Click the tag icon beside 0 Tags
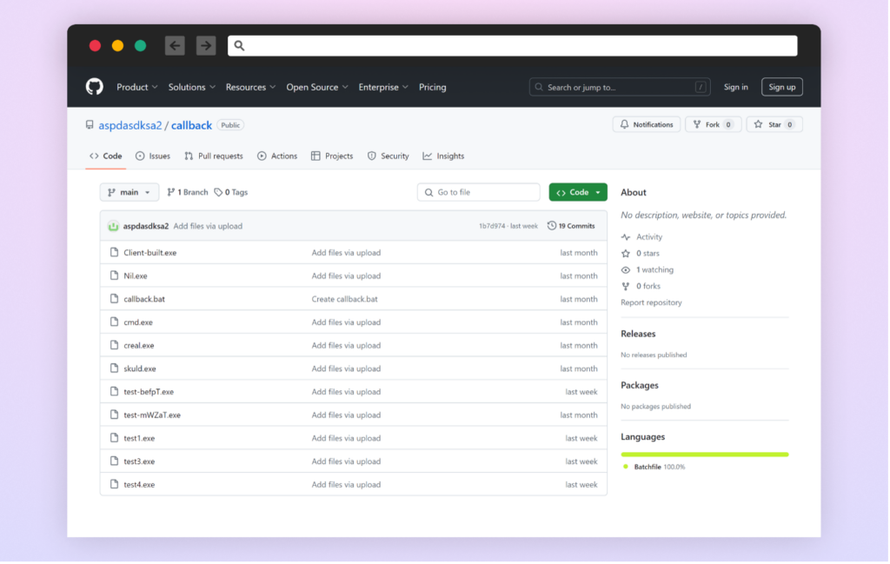 point(218,192)
